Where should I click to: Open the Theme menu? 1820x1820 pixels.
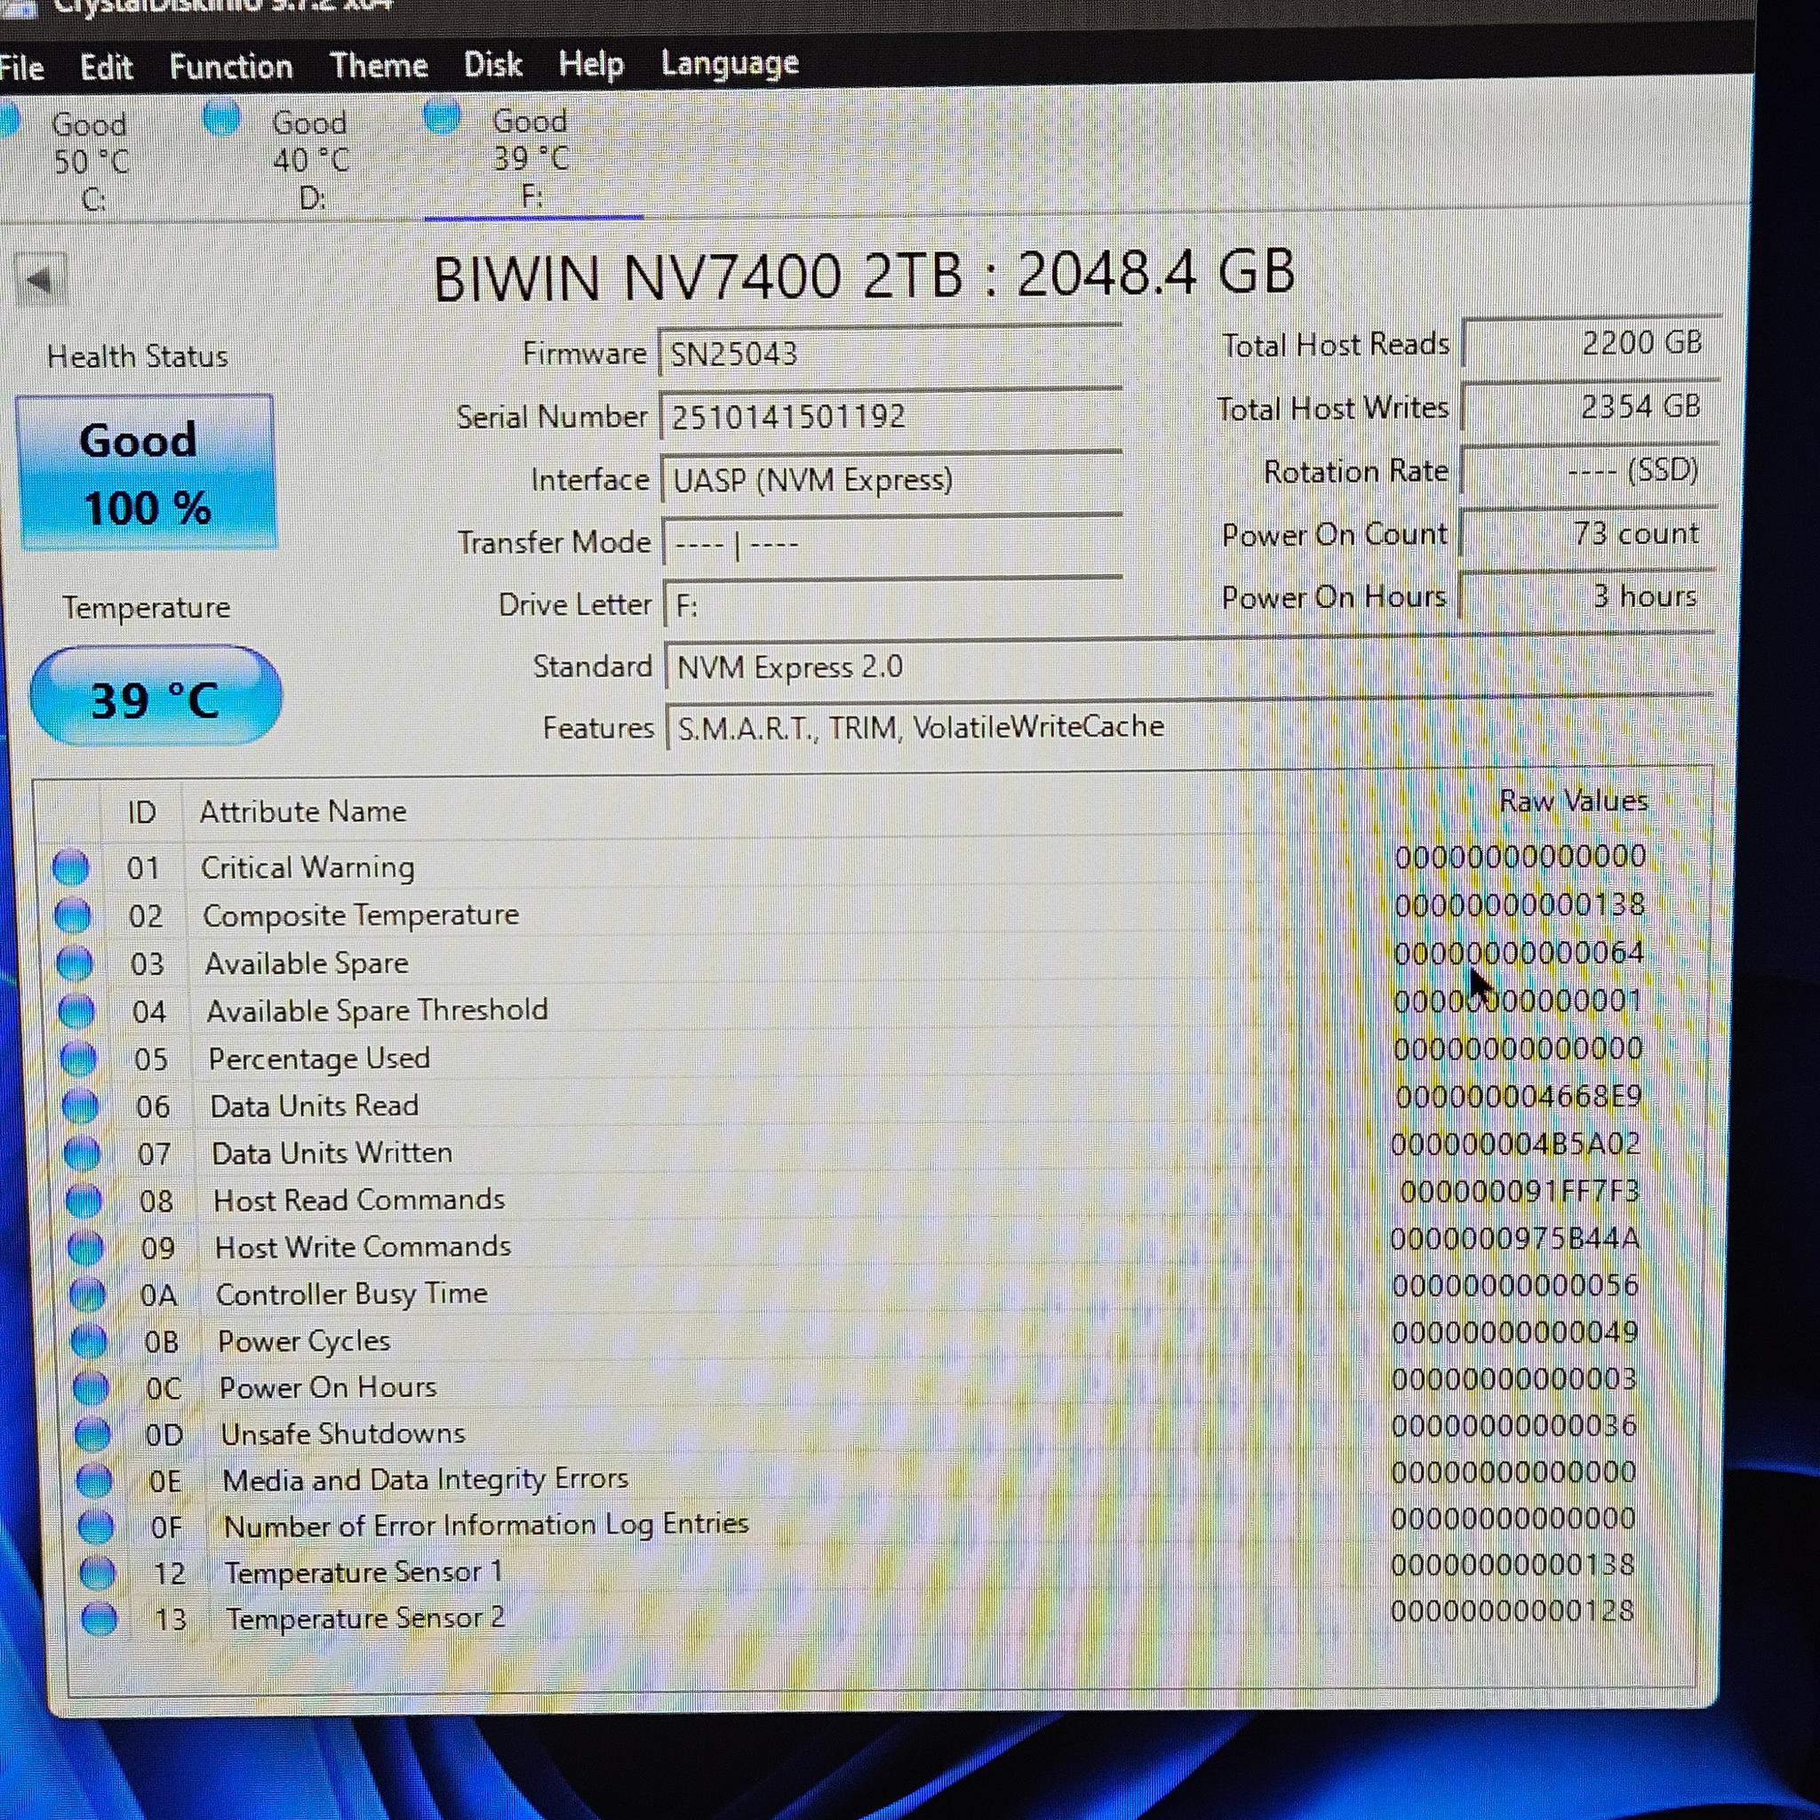pos(379,66)
